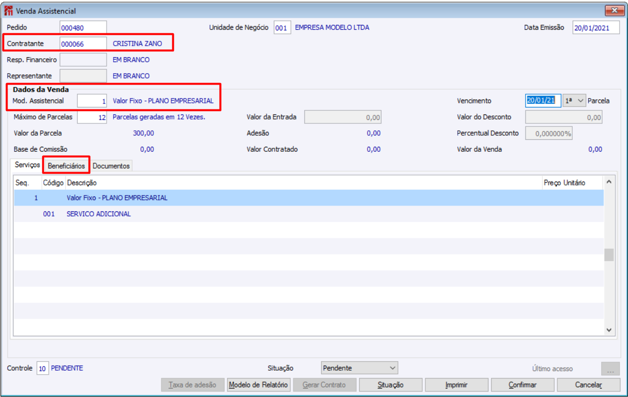Click the scroll up arrow of services grid

pos(609,182)
